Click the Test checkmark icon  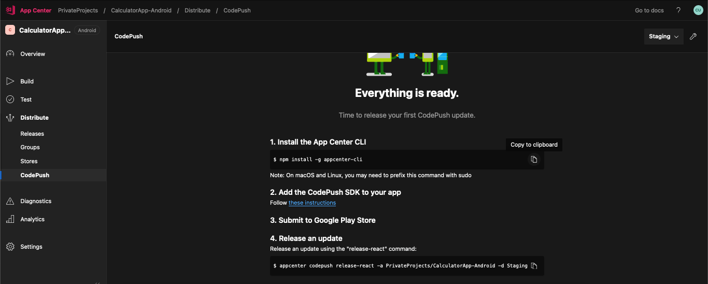pos(10,100)
